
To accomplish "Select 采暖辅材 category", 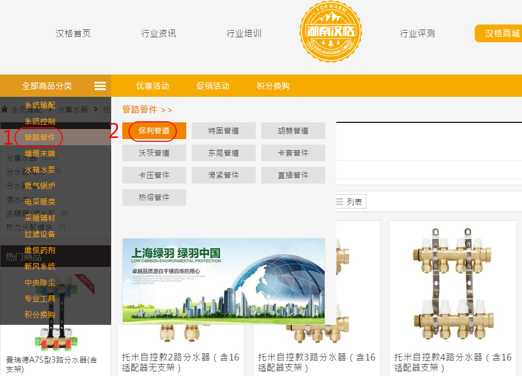I will pos(39,218).
